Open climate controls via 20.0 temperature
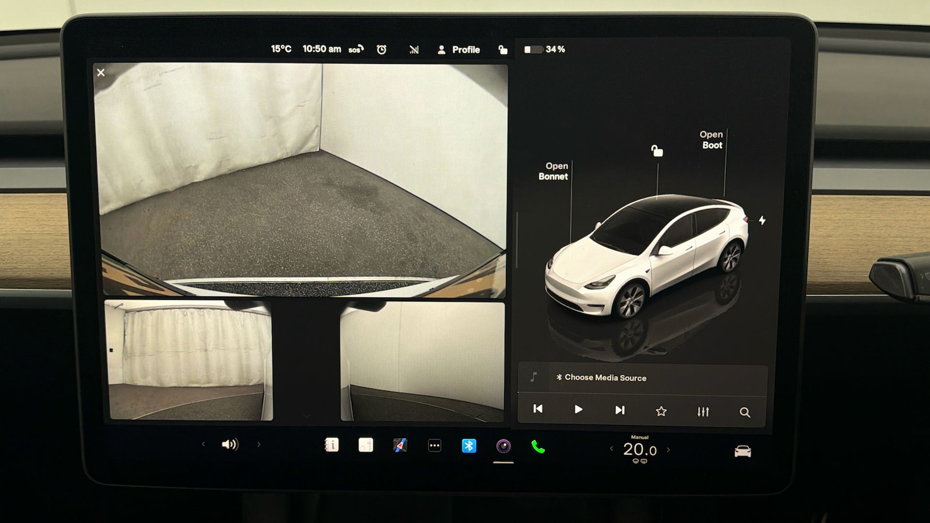 (640, 449)
